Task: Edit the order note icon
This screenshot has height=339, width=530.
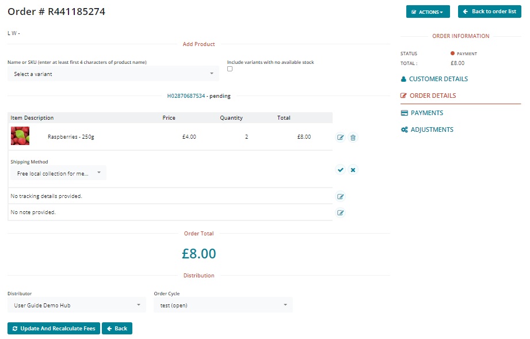Action: [x=340, y=213]
